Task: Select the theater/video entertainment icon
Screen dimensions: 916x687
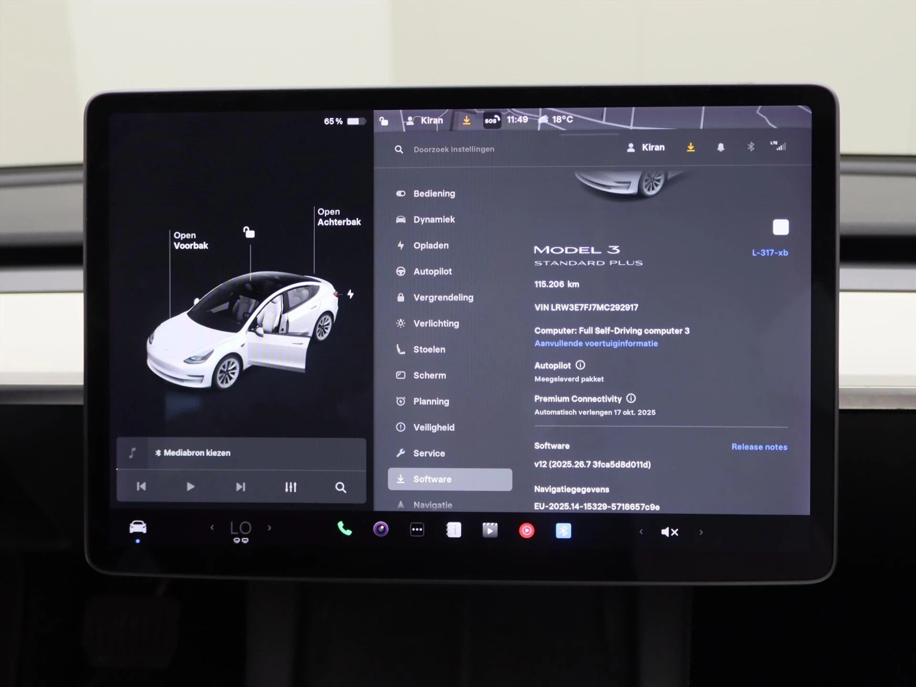Action: 490,530
